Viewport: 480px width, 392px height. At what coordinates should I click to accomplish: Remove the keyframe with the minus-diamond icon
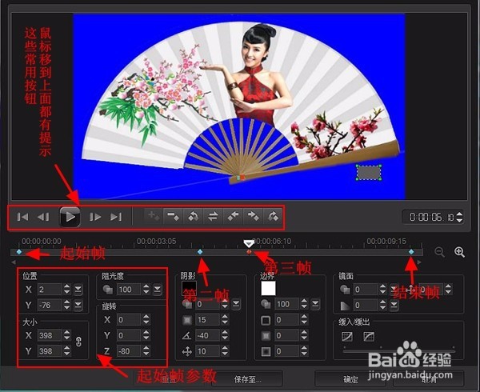(173, 216)
